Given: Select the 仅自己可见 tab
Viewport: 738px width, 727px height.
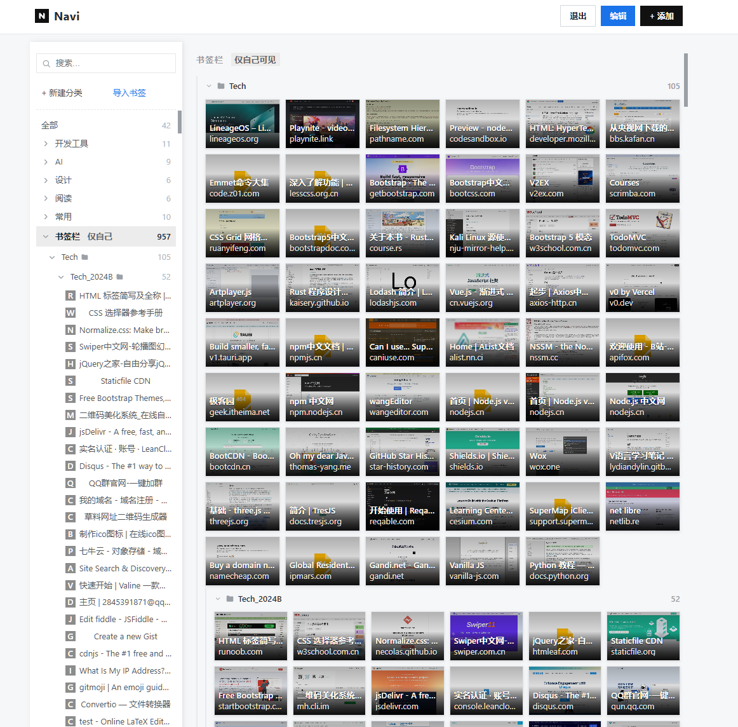Looking at the screenshot, I should [x=255, y=60].
